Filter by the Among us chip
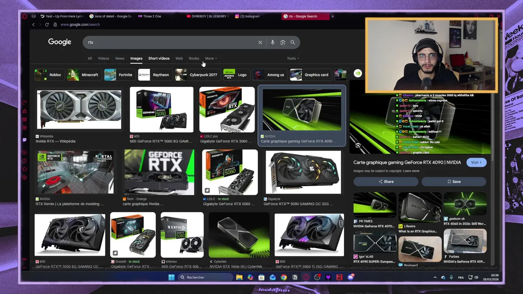Screen dimensions: 523x294 tap(269, 75)
